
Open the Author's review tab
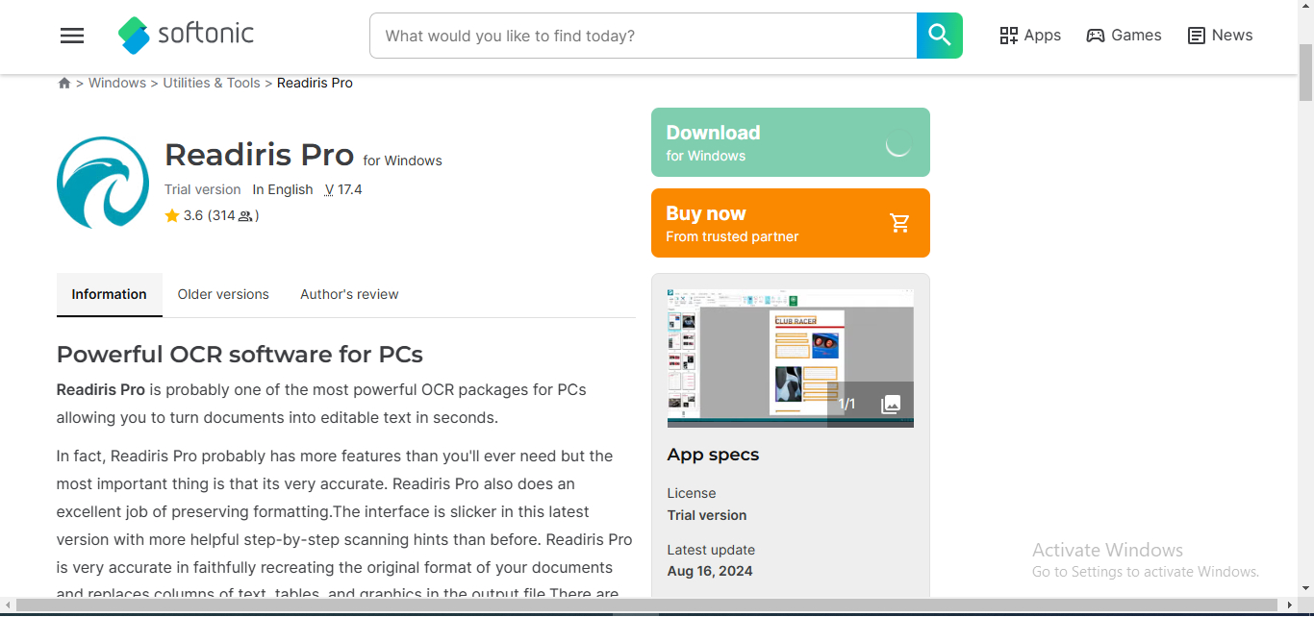pos(349,294)
